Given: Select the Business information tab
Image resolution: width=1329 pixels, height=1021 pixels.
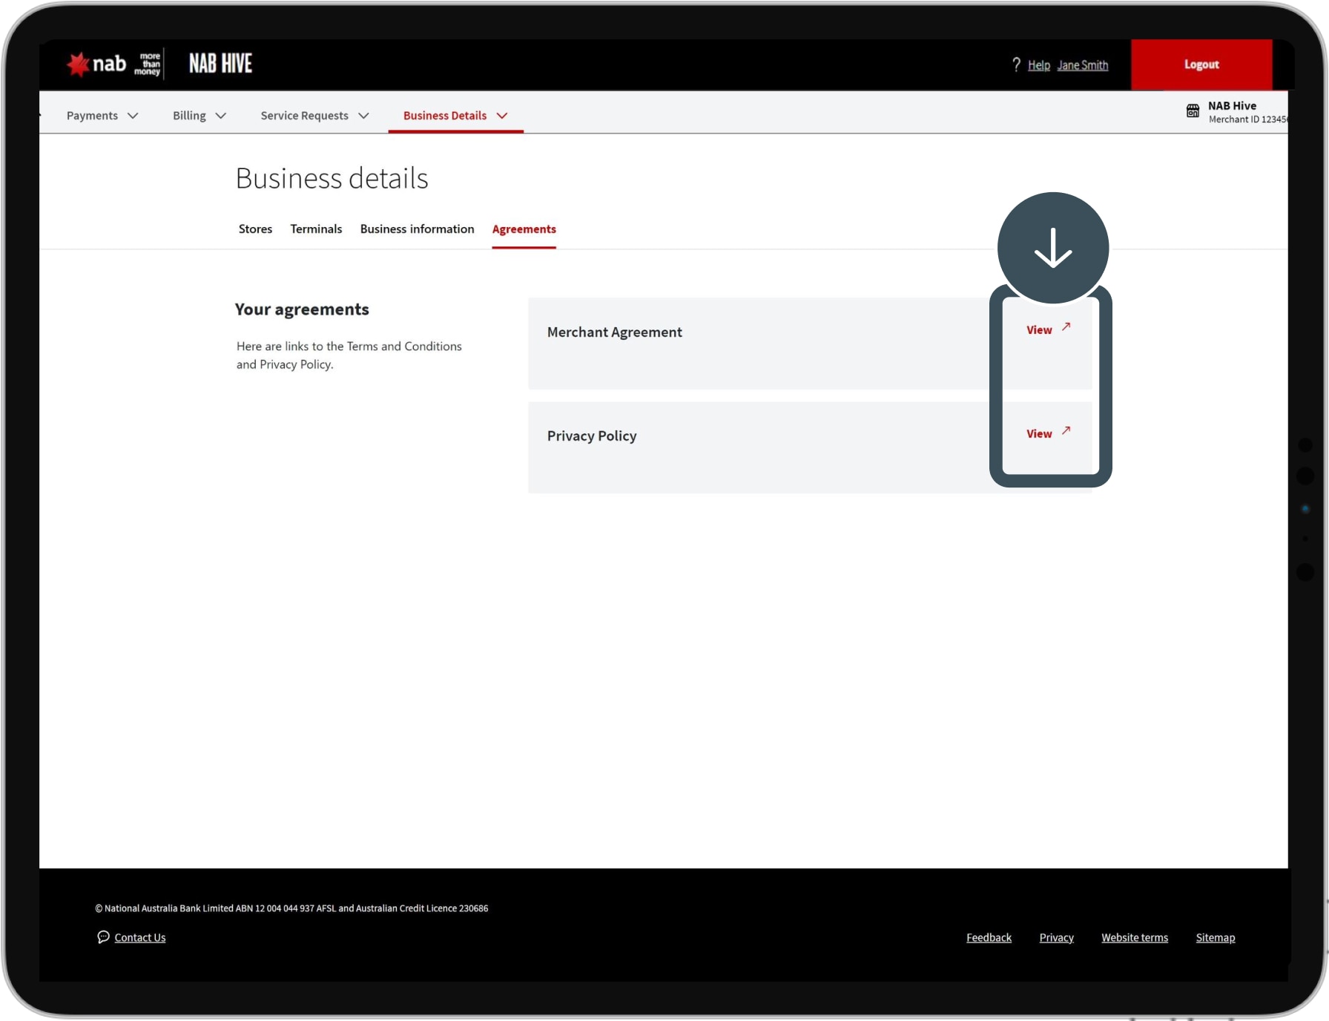Looking at the screenshot, I should point(417,229).
